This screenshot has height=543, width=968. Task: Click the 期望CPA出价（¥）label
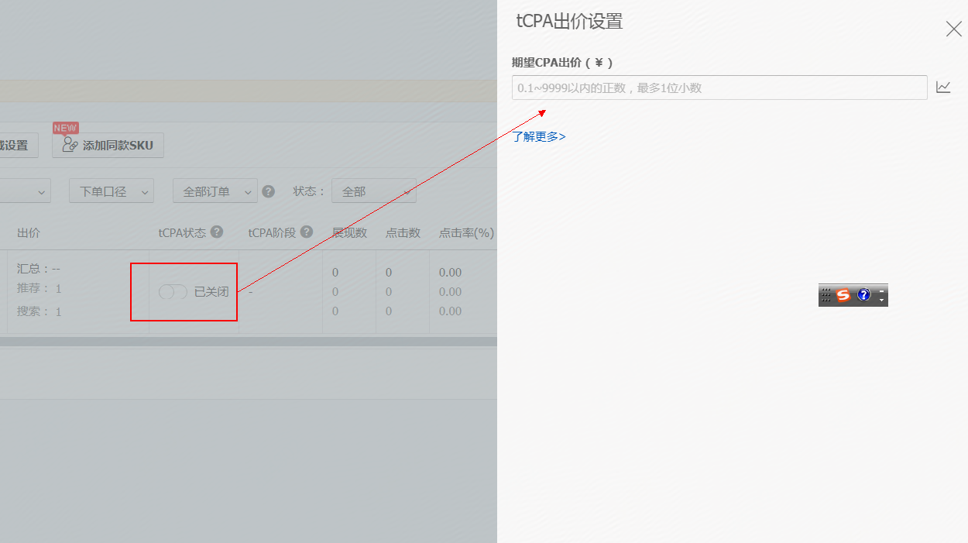click(562, 63)
